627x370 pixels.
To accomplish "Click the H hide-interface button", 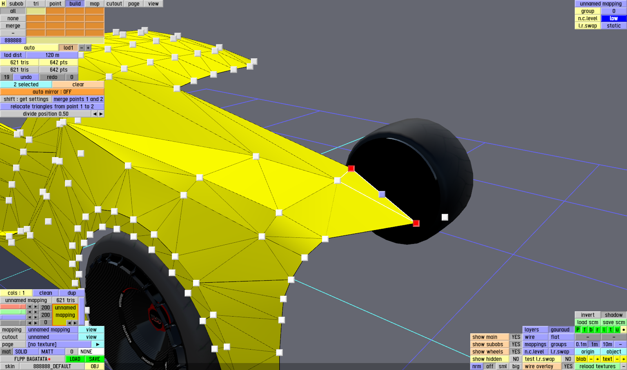I will (x=3, y=4).
